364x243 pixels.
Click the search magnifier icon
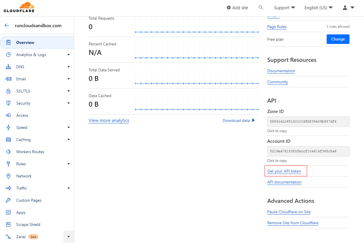coord(261,8)
